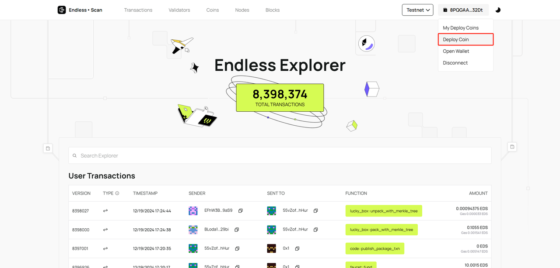Image resolution: width=560 pixels, height=268 pixels.
Task: Open the Testnet network dropdown
Action: (417, 10)
